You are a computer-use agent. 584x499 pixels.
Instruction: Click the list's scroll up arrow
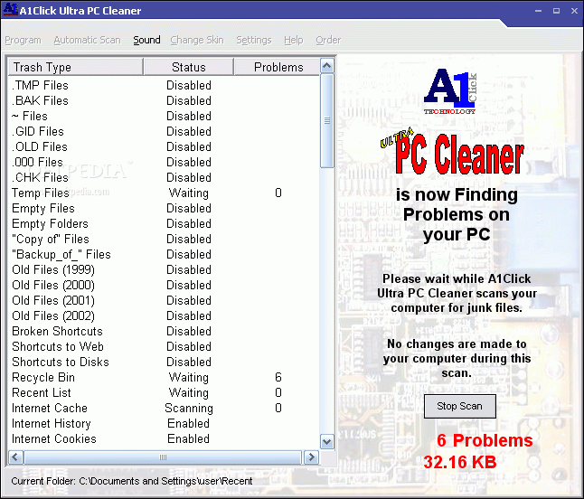pyautogui.click(x=327, y=66)
